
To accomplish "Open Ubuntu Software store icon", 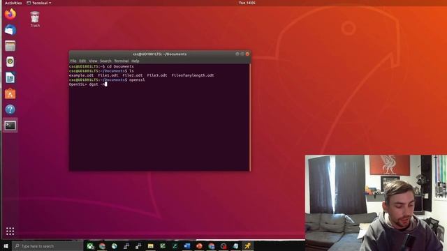I will 10,93.
